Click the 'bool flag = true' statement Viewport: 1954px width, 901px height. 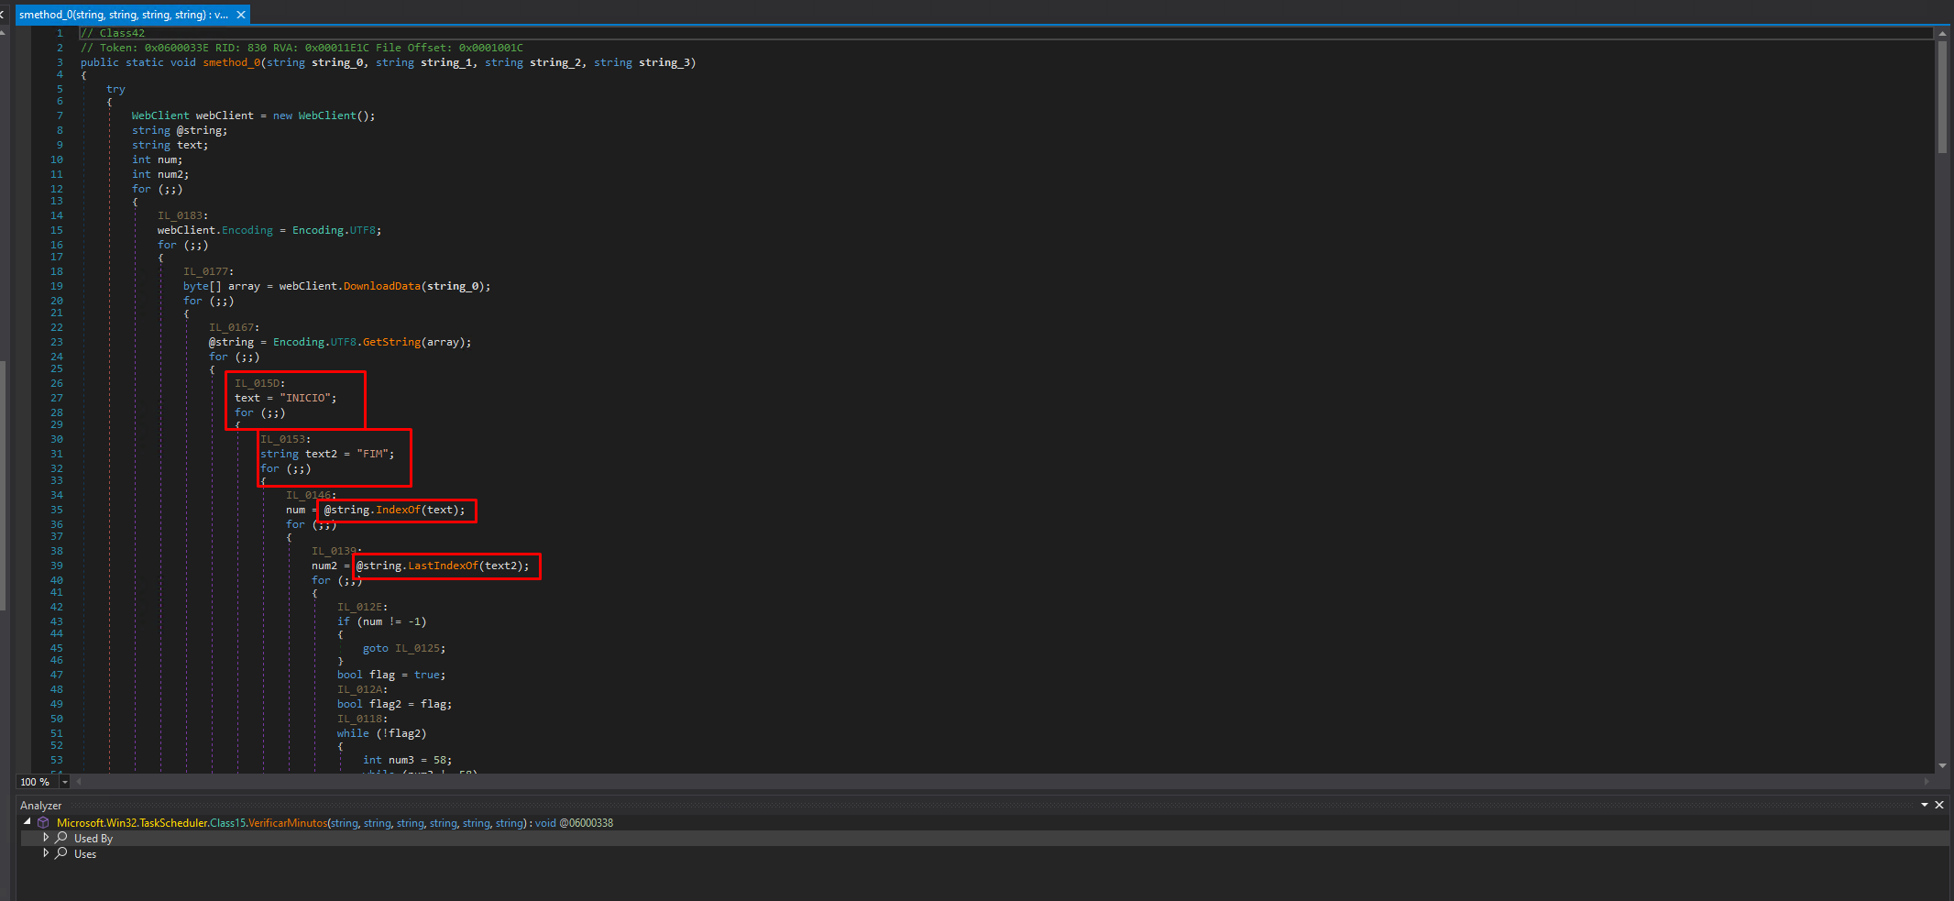[391, 675]
